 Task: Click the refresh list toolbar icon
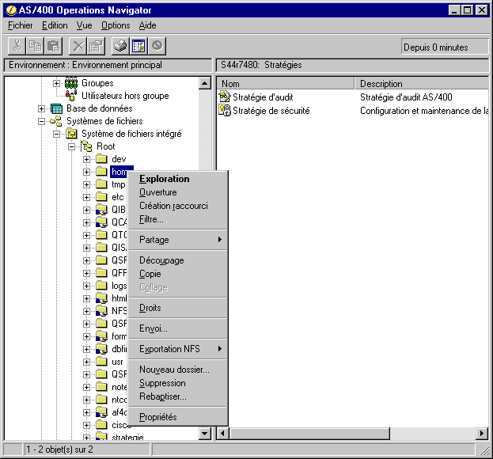(138, 46)
